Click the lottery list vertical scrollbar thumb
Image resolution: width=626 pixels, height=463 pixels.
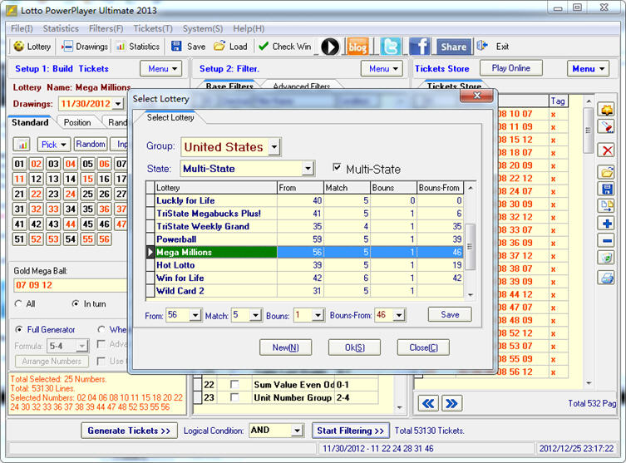coord(470,247)
